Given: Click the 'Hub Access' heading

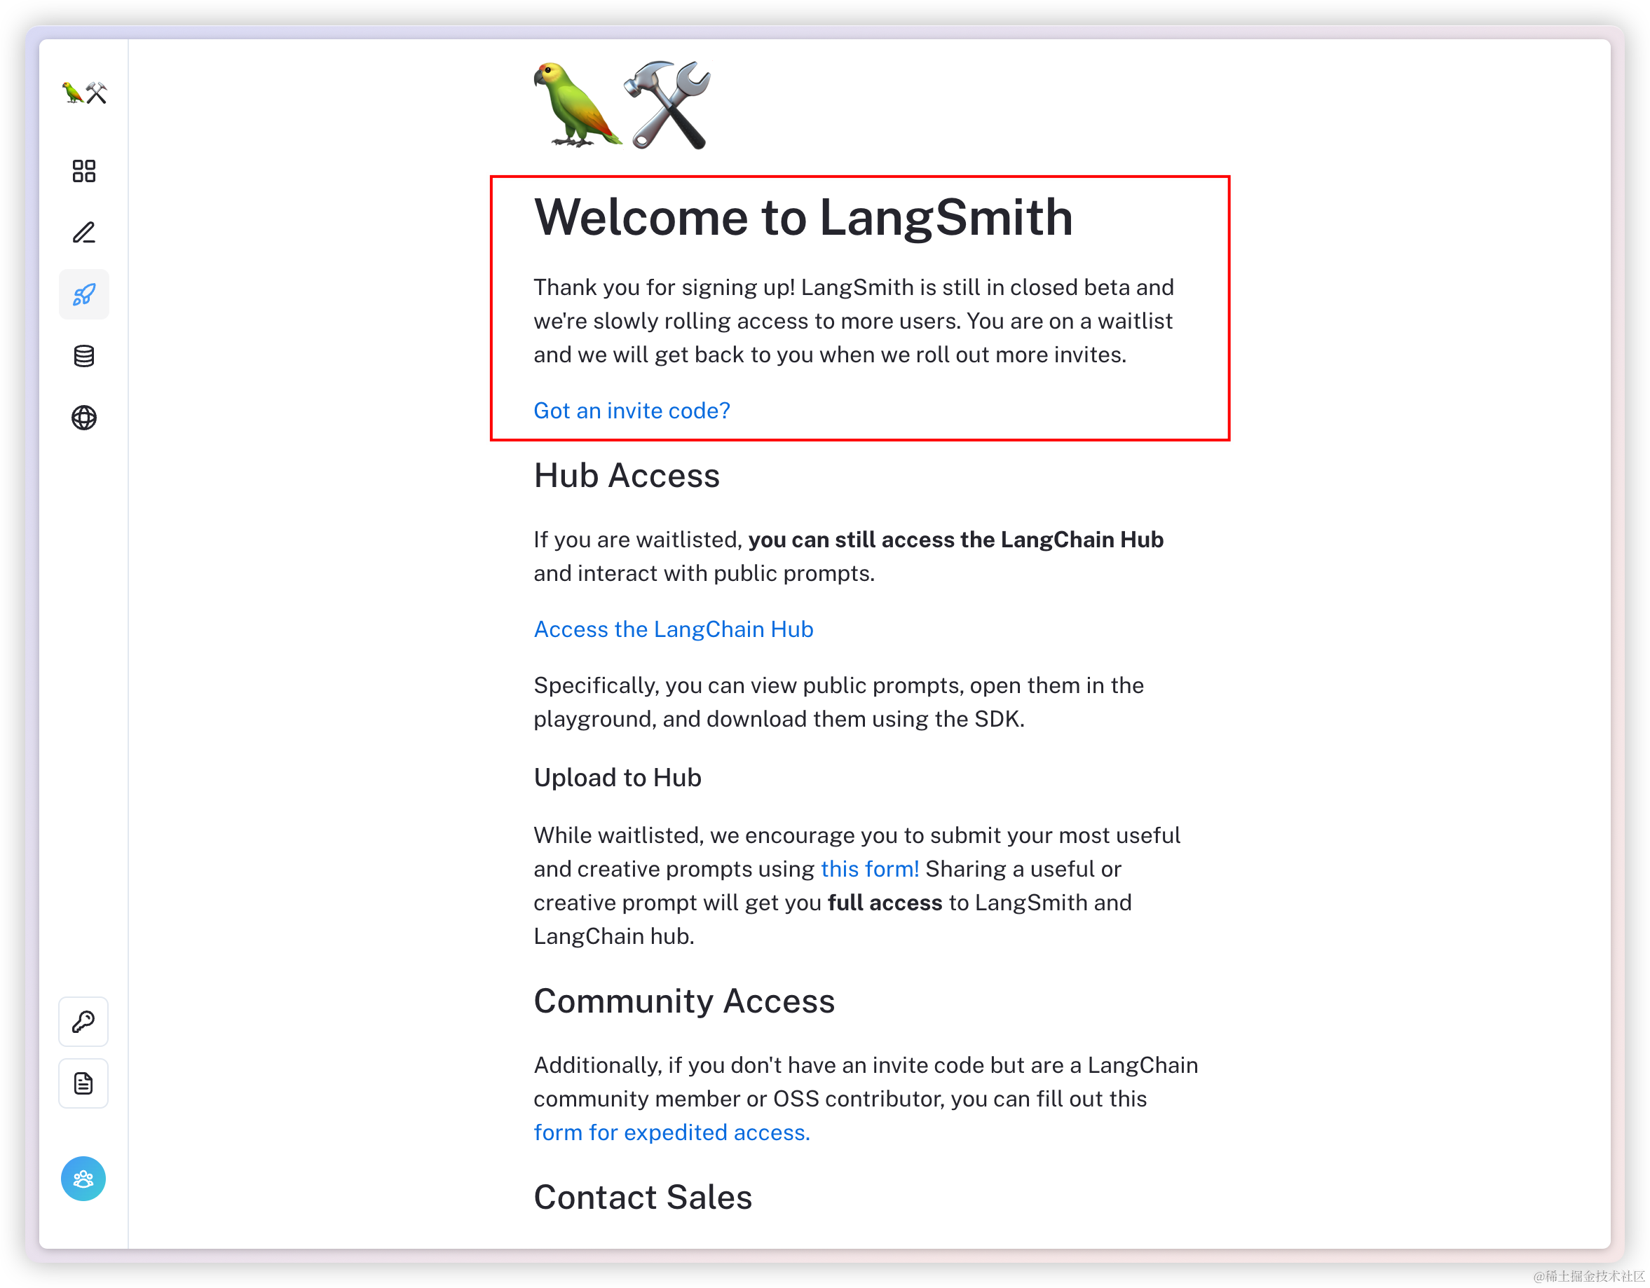Looking at the screenshot, I should point(627,476).
